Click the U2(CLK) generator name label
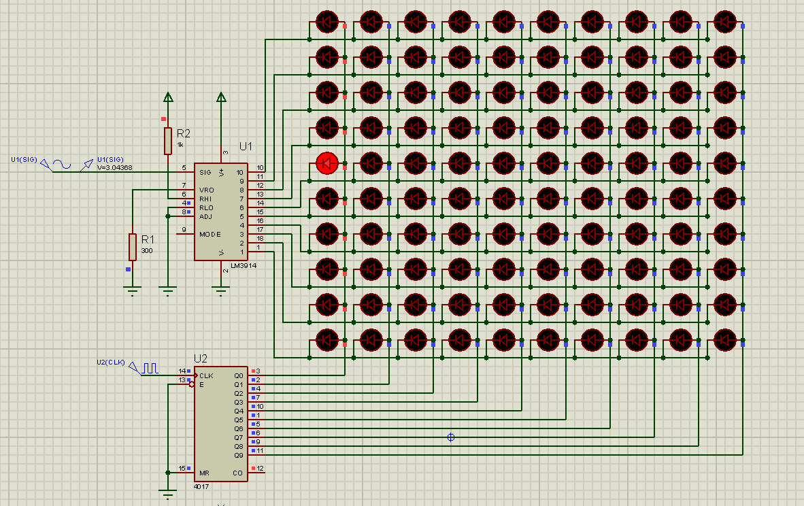This screenshot has width=804, height=506. coord(111,362)
